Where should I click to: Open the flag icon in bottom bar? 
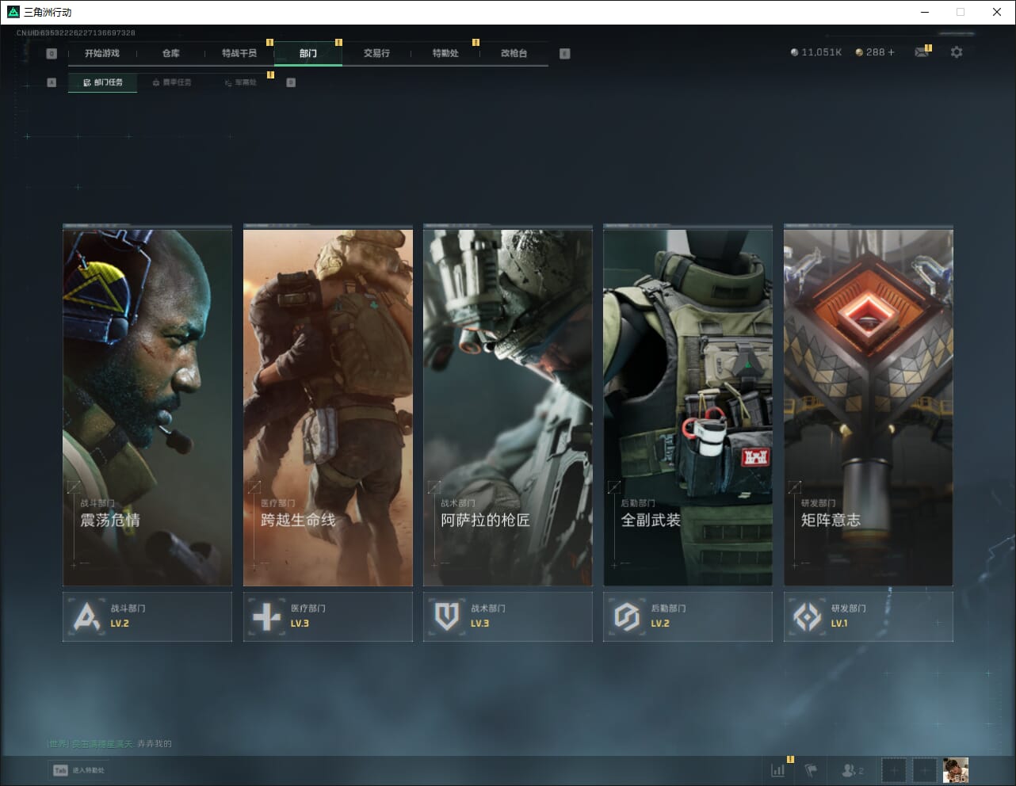(x=811, y=770)
